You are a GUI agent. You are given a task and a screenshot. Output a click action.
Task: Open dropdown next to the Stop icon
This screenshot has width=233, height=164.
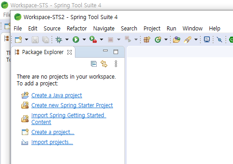(119, 40)
